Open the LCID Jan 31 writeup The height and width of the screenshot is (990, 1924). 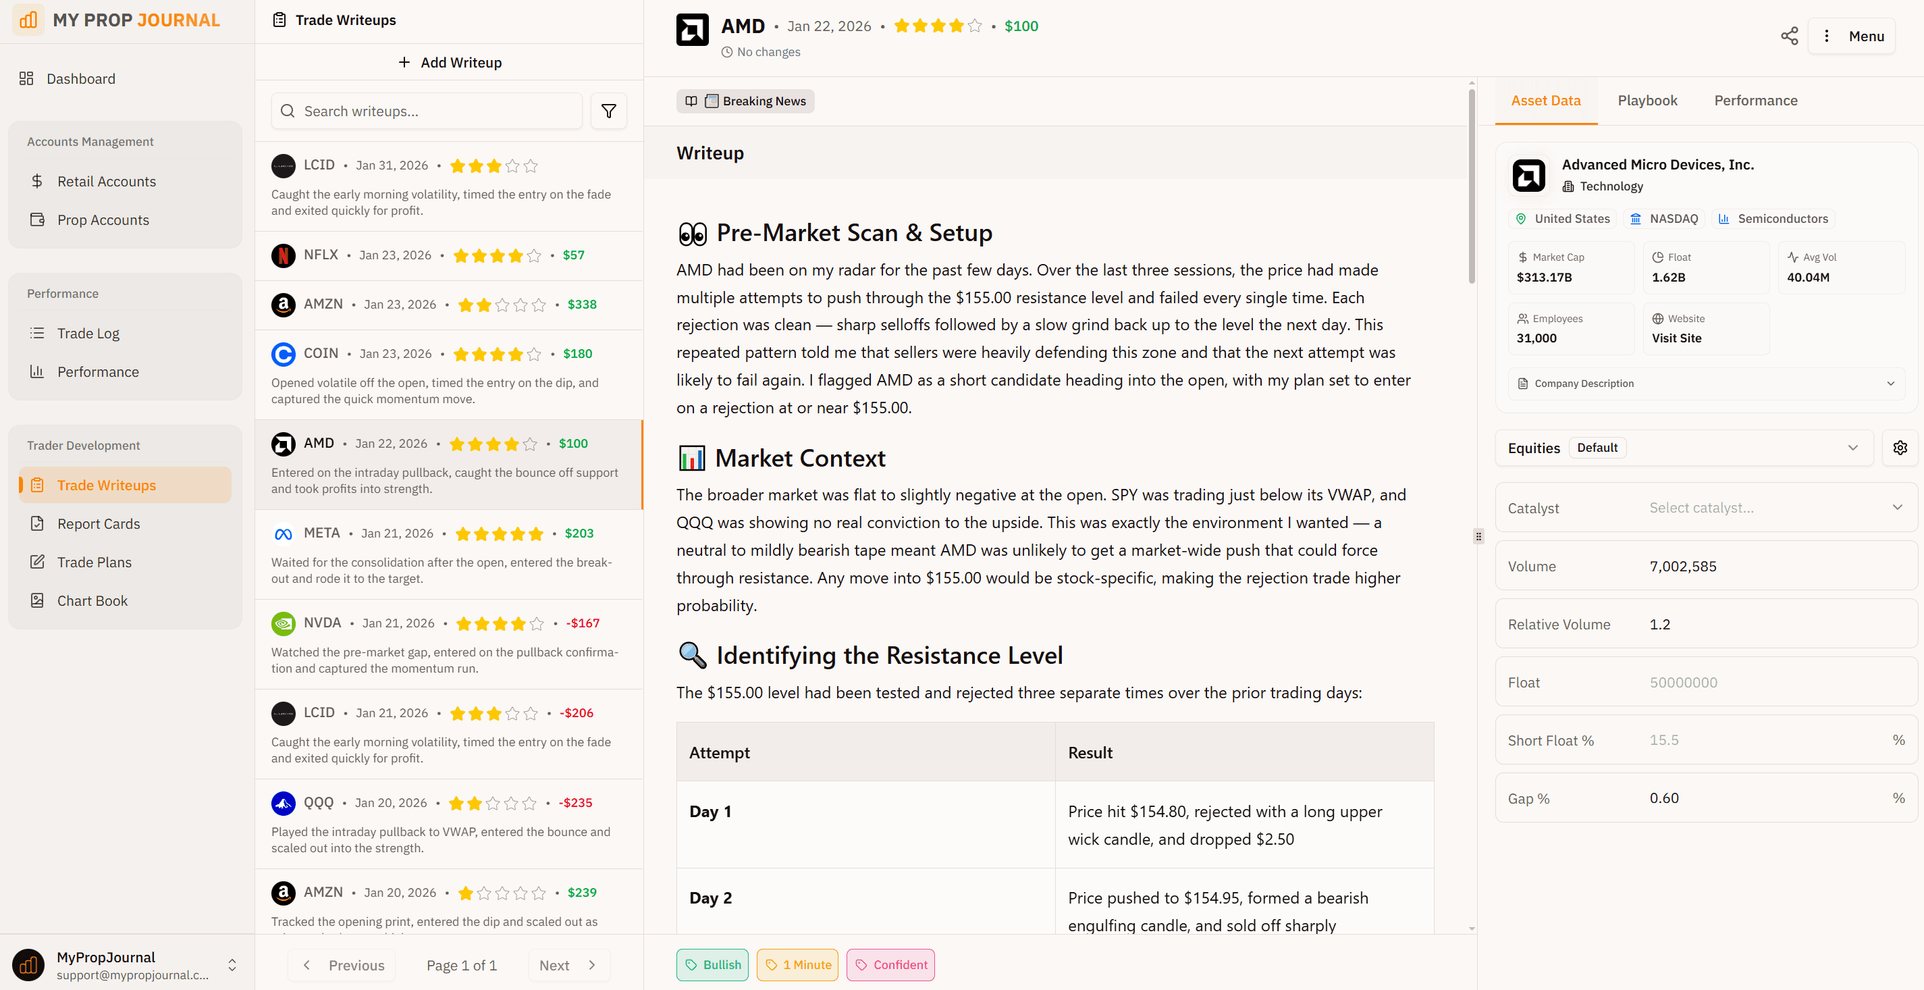449,187
